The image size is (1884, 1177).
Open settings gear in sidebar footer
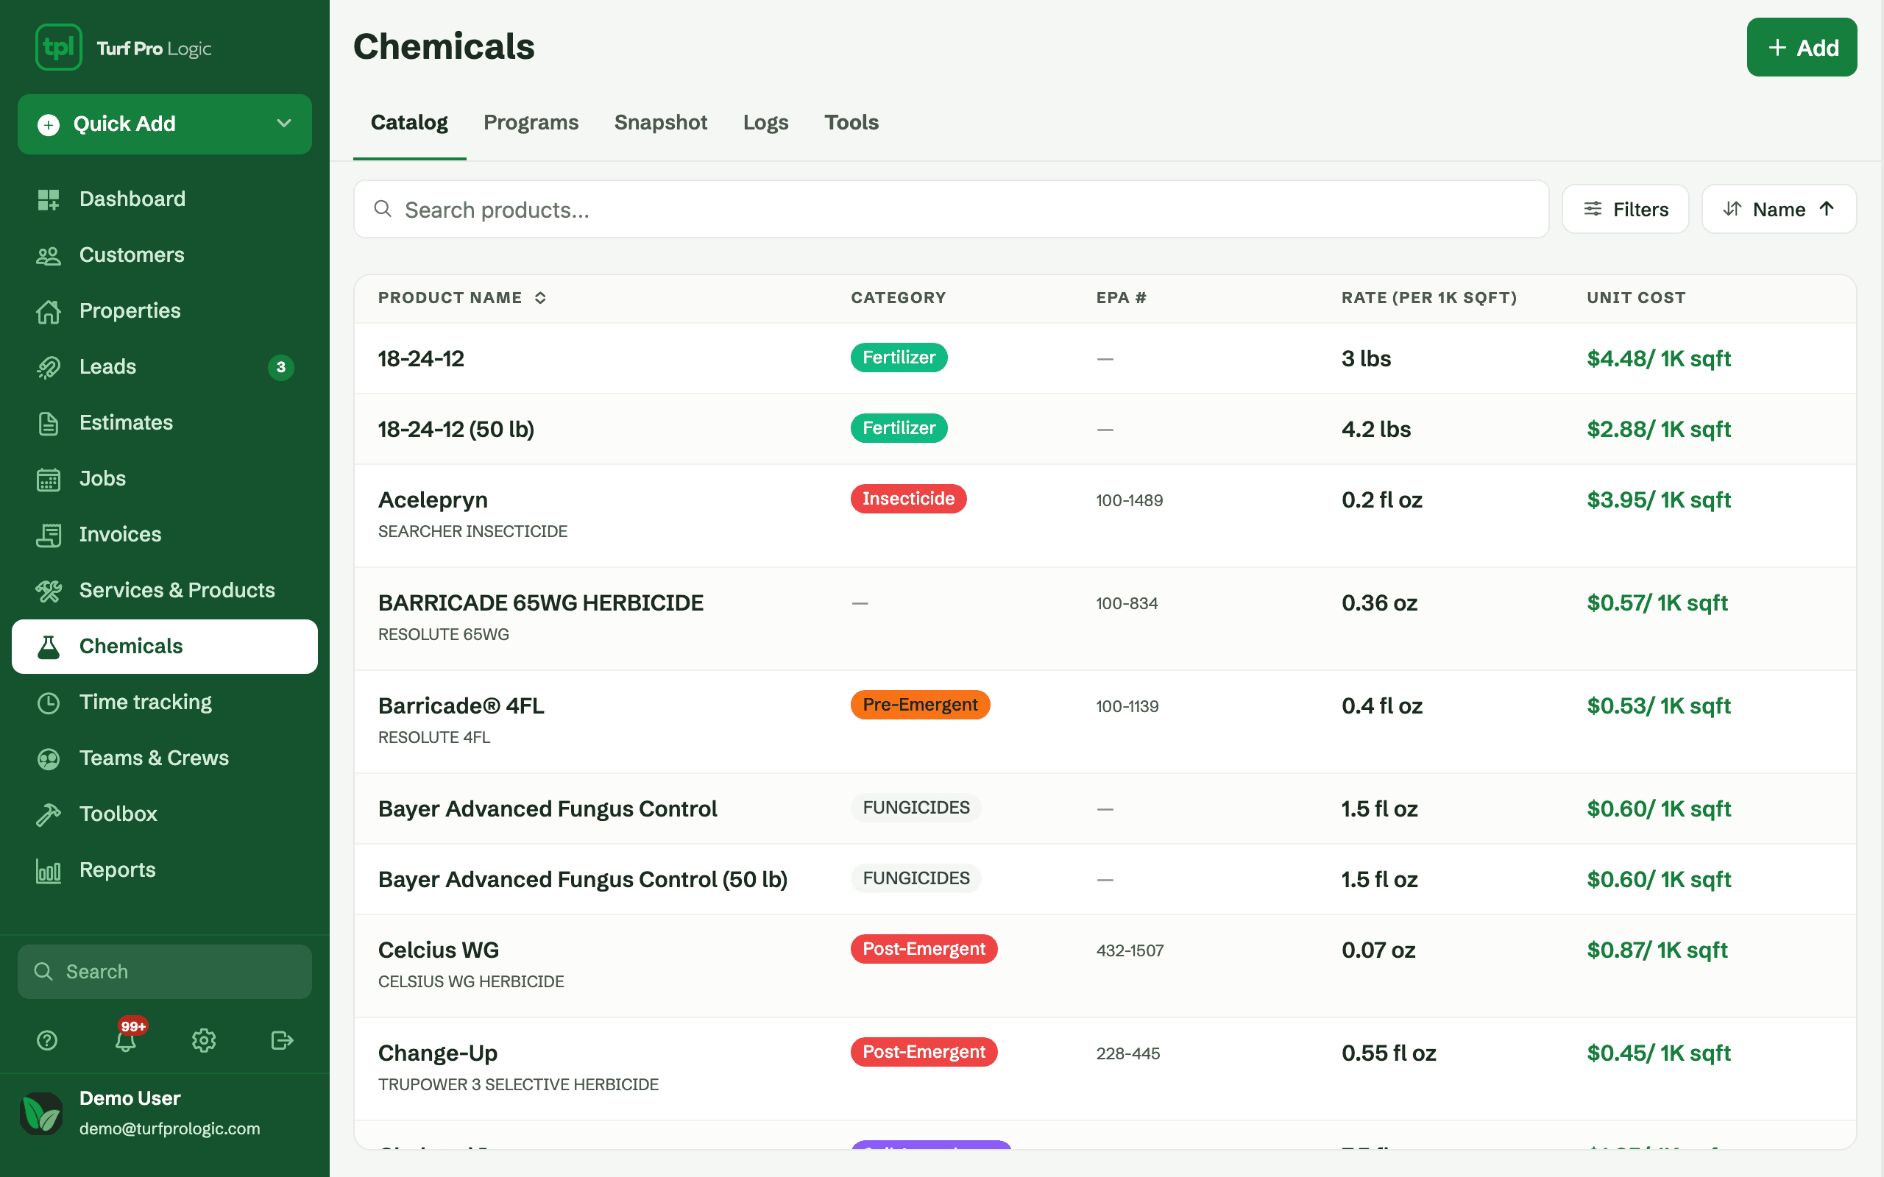[204, 1040]
